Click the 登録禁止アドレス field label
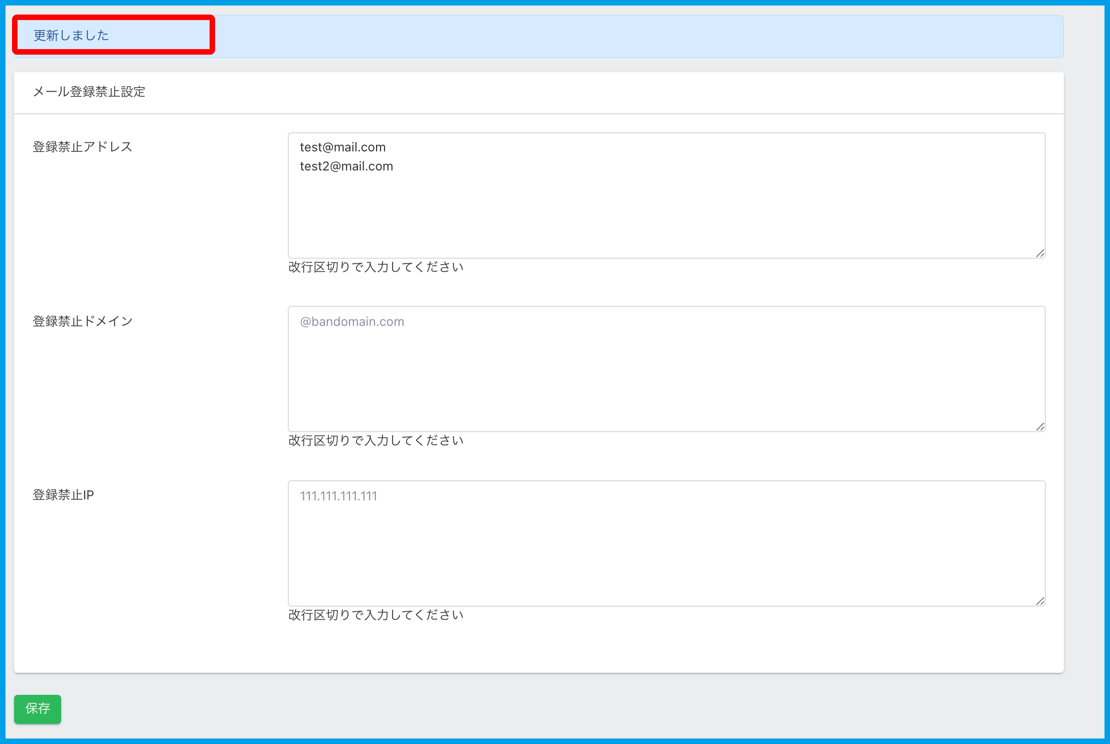The width and height of the screenshot is (1110, 744). click(83, 147)
